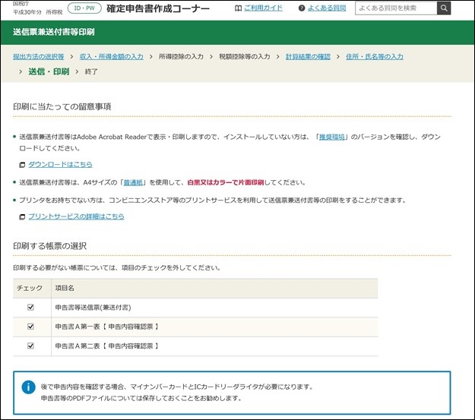Open よくある質問 link

pos(327,8)
